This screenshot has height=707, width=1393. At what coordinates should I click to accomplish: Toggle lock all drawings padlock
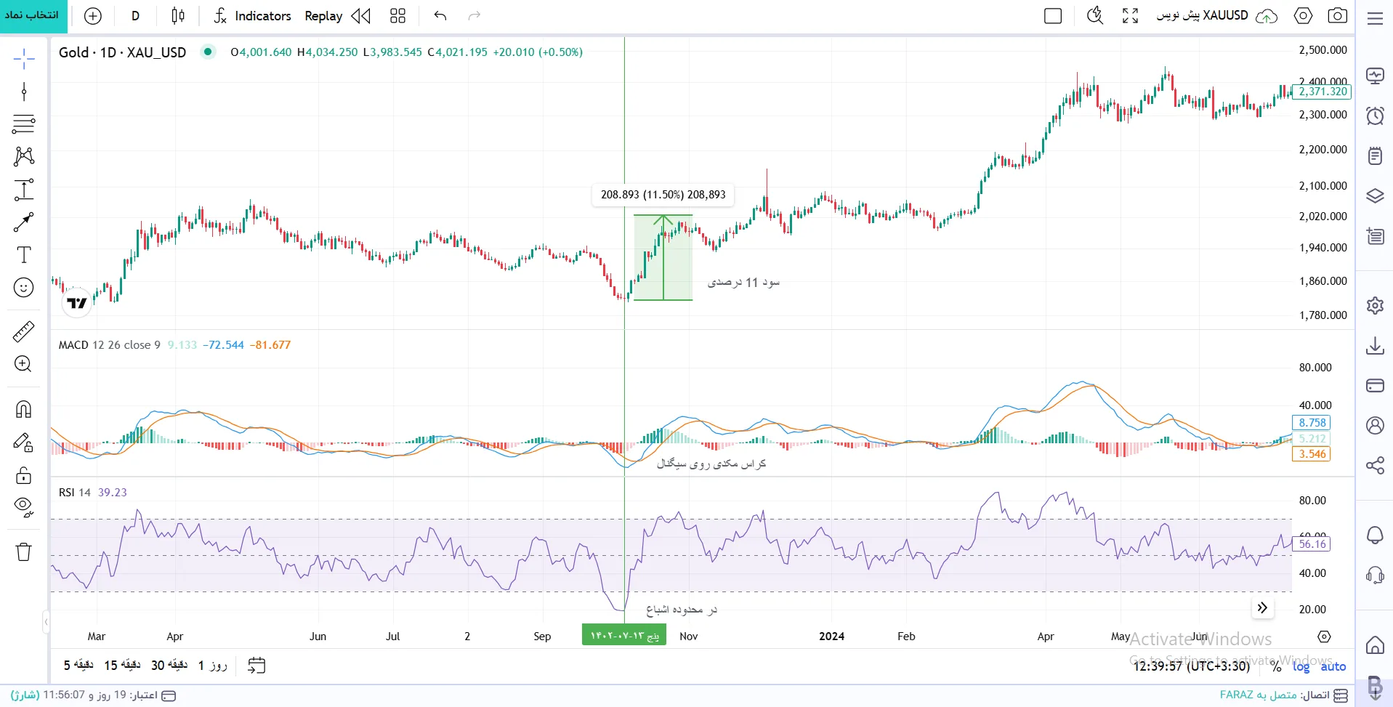click(x=23, y=475)
